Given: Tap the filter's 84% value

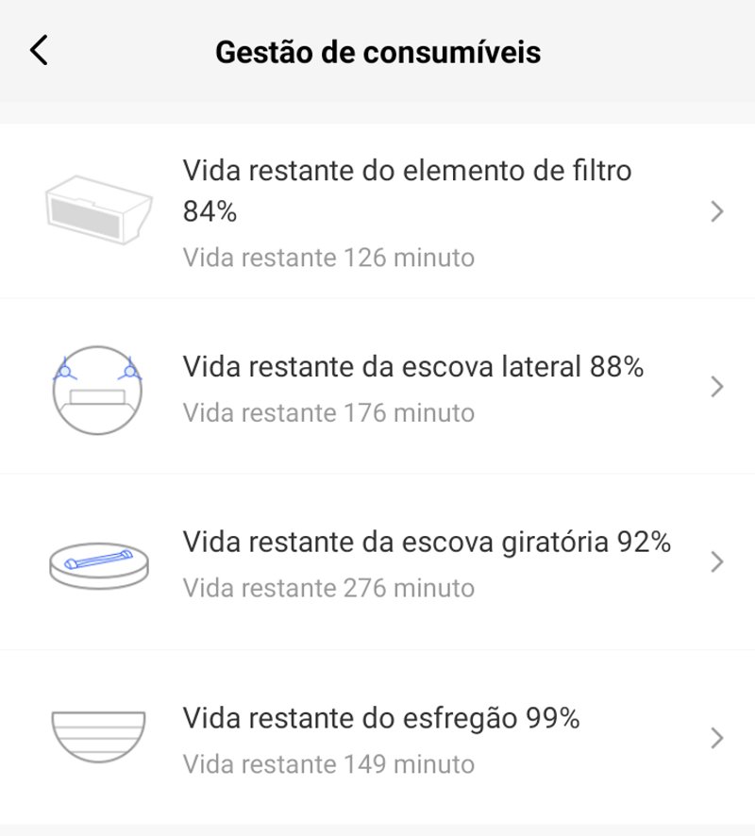Looking at the screenshot, I should click(x=210, y=212).
